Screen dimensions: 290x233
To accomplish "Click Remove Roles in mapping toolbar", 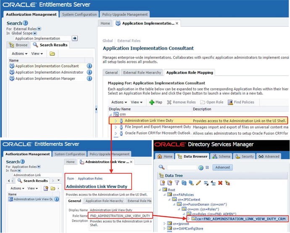I will coord(181,102).
